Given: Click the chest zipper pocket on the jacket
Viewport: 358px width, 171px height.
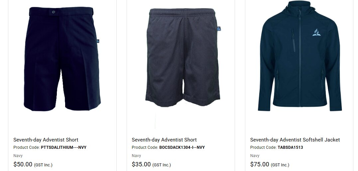Looking at the screenshot, I should click(294, 41).
